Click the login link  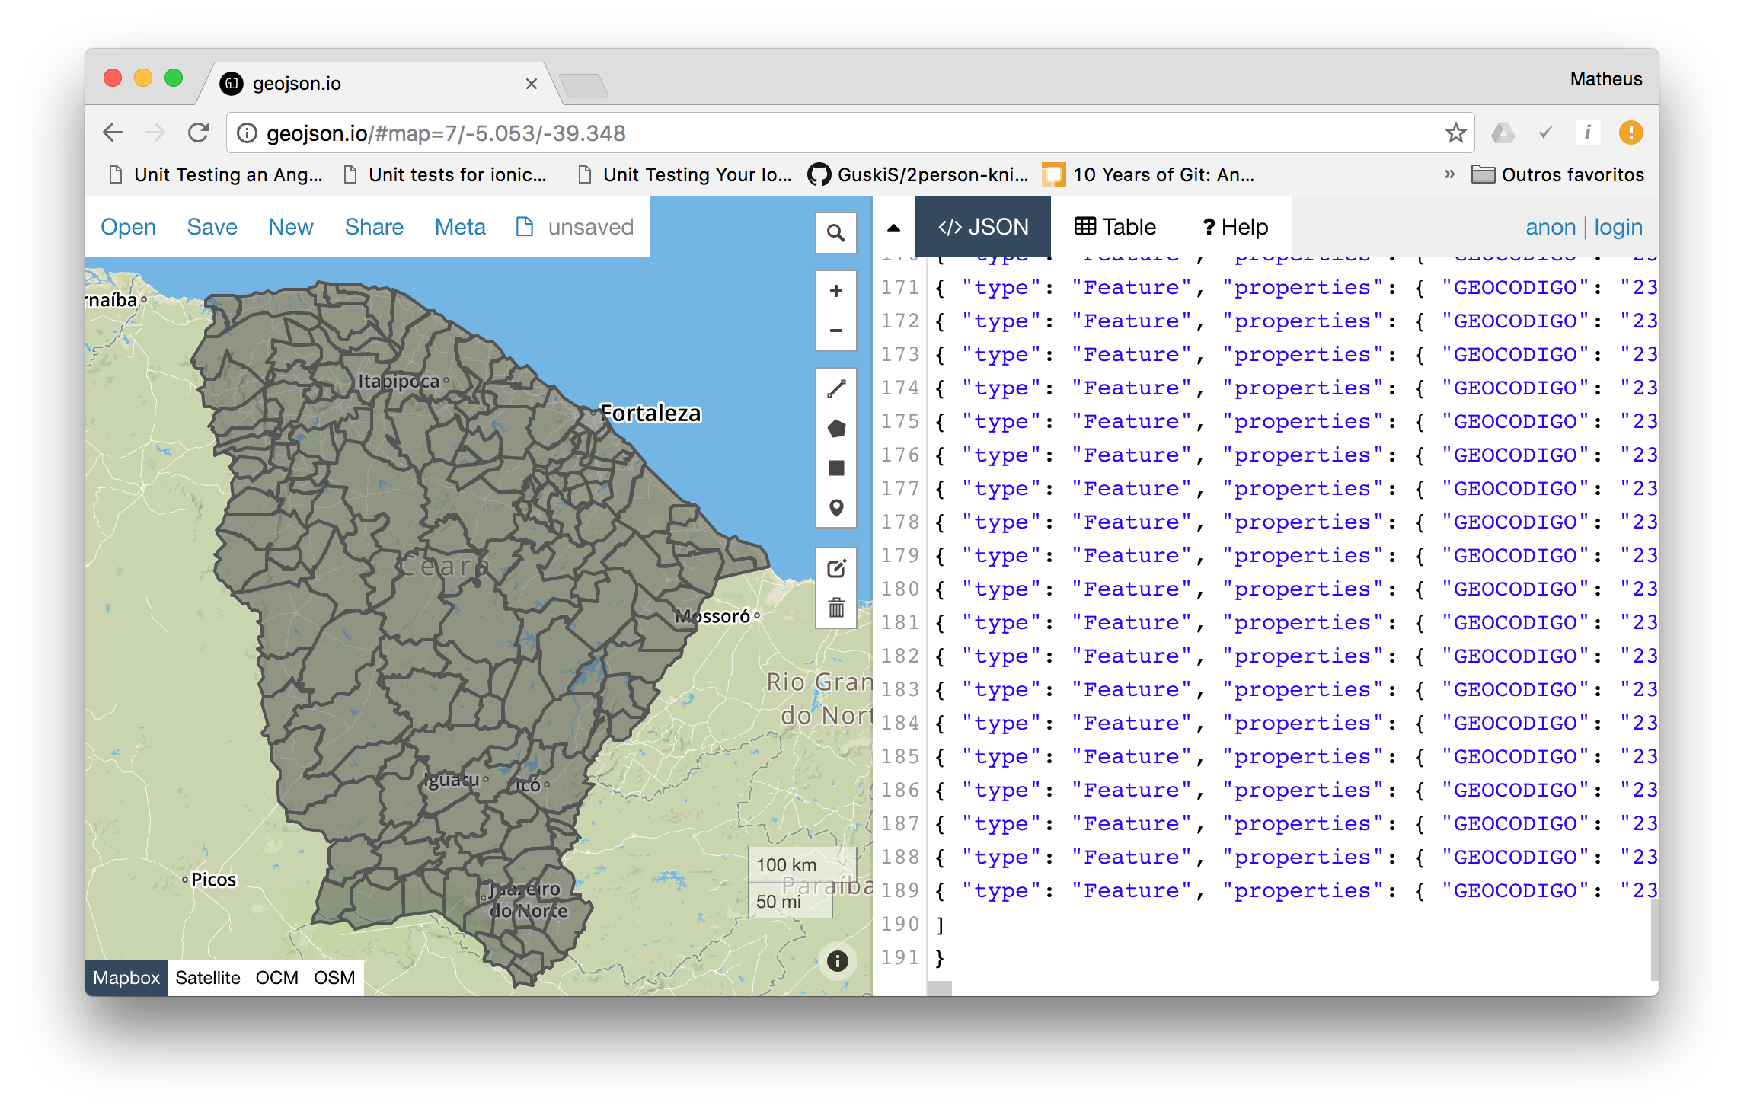[x=1618, y=227]
